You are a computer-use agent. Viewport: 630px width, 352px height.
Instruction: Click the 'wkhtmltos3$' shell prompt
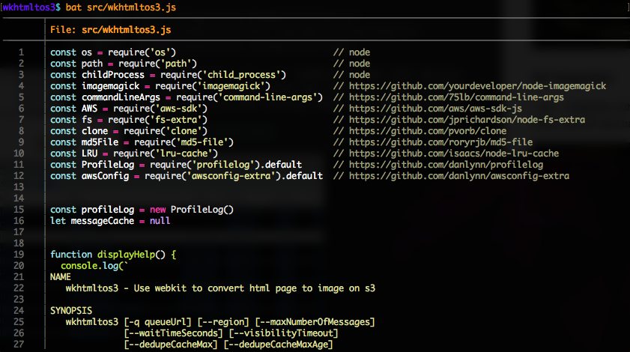[31, 7]
